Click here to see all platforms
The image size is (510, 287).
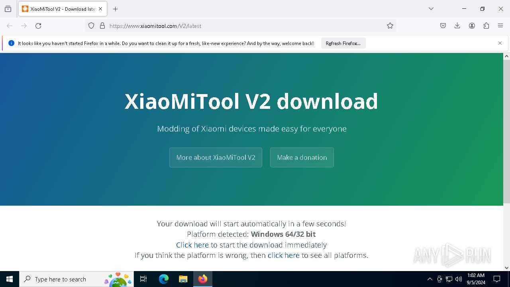tap(284, 255)
